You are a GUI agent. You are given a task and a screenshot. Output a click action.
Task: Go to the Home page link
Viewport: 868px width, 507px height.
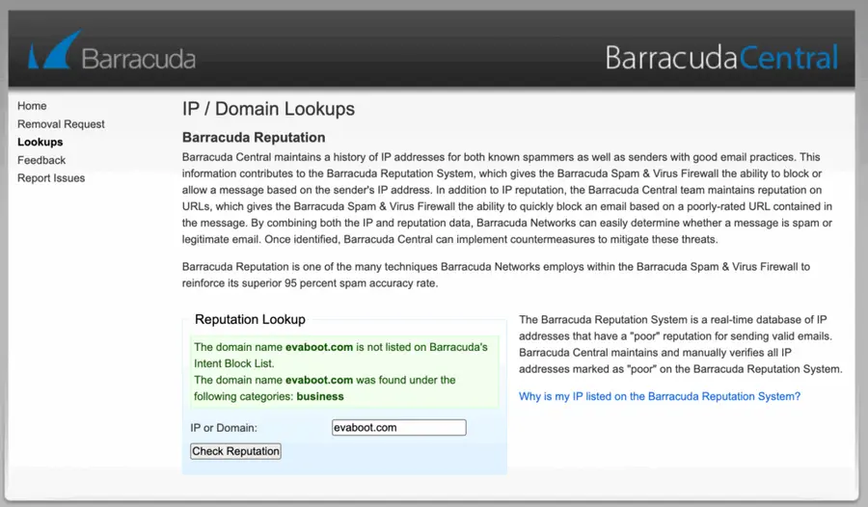pyautogui.click(x=32, y=106)
